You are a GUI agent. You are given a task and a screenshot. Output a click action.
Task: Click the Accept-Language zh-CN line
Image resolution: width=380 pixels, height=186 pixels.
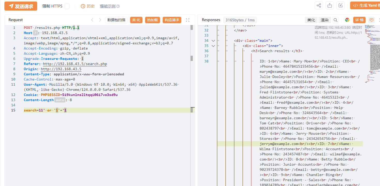(x=57, y=53)
